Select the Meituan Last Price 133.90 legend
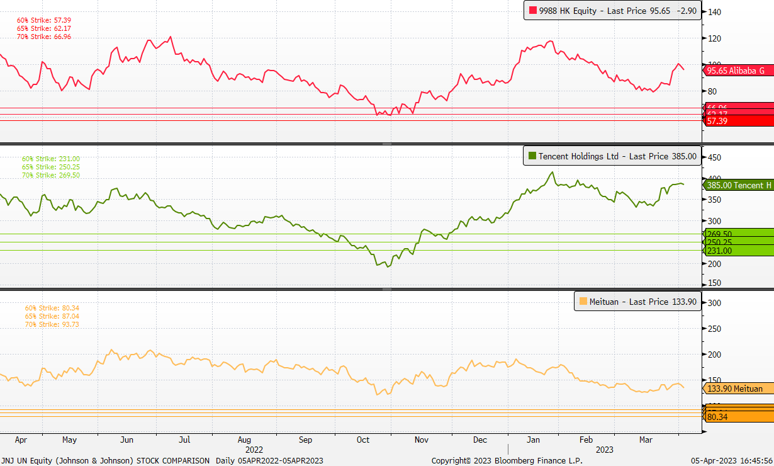This screenshot has width=774, height=466. pyautogui.click(x=637, y=302)
